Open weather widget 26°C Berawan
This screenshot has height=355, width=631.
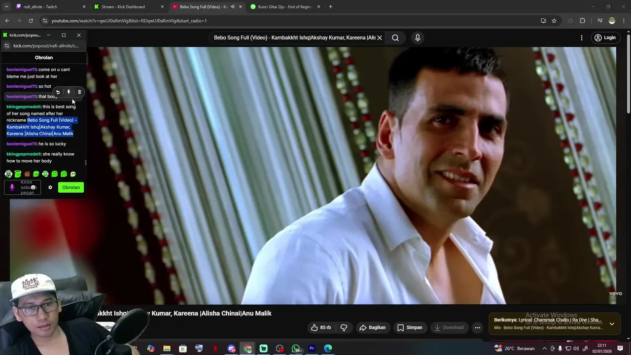(x=514, y=349)
